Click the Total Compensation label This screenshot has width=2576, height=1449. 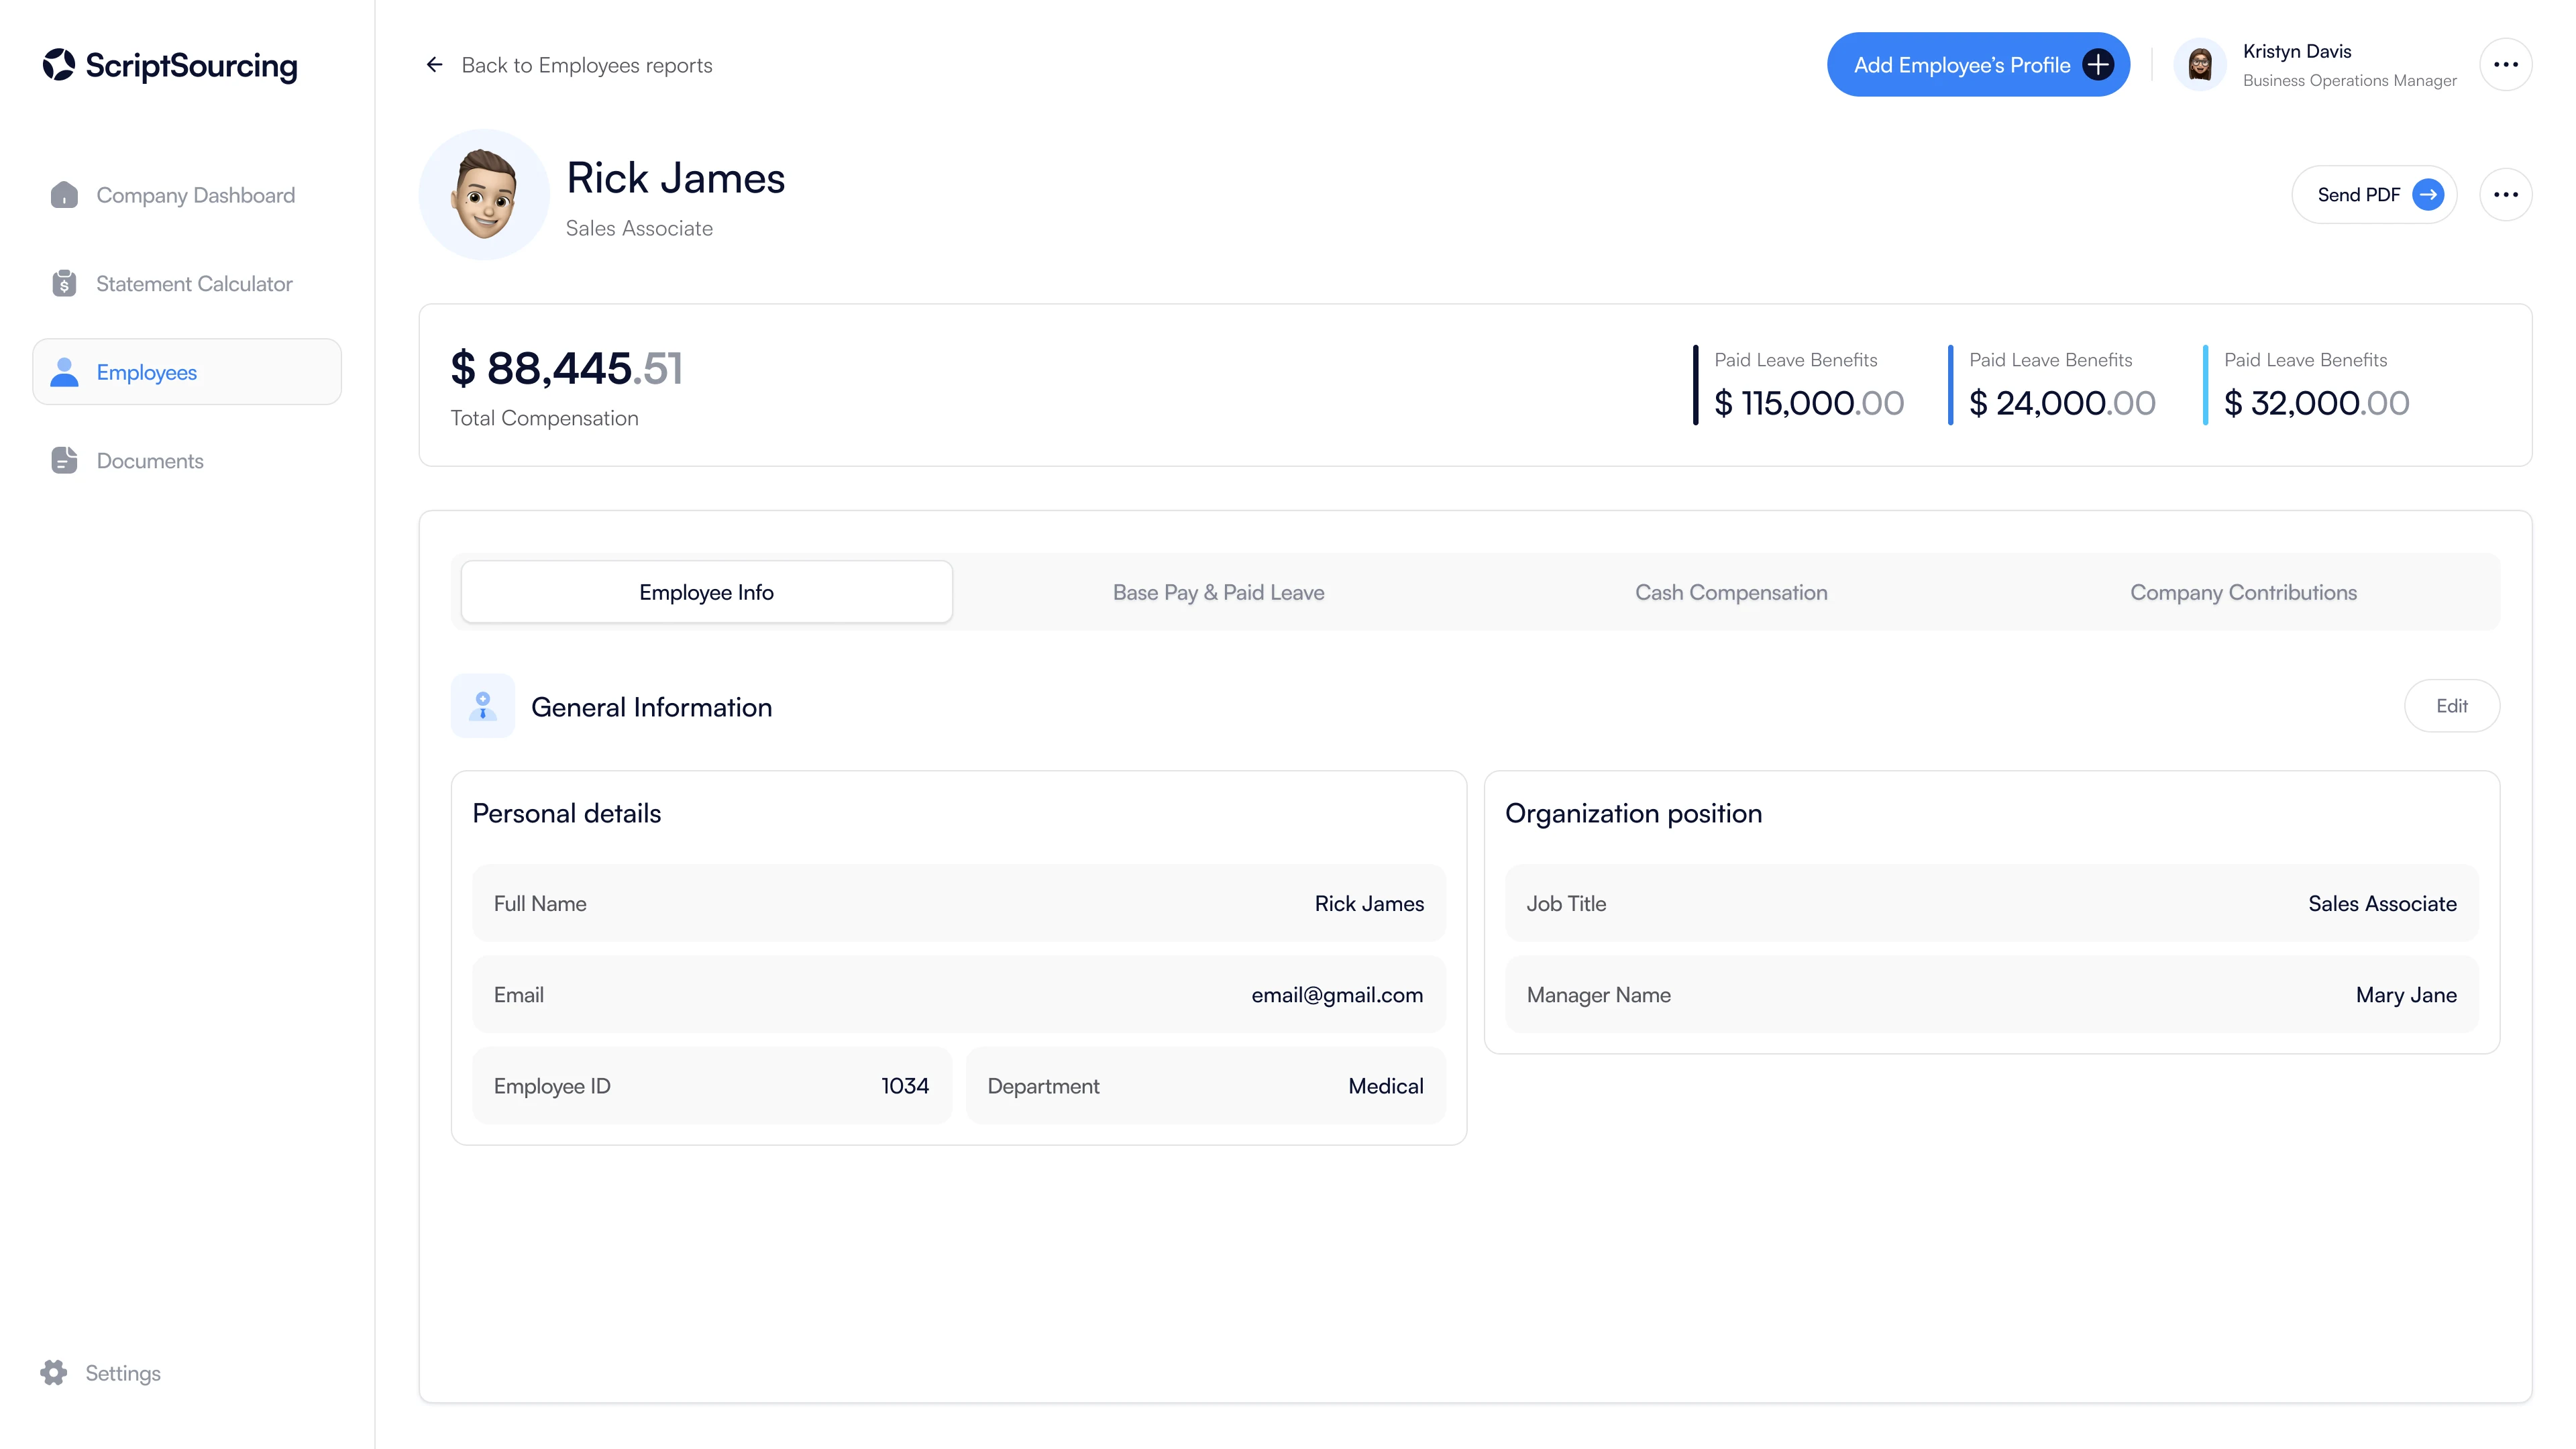pyautogui.click(x=544, y=418)
